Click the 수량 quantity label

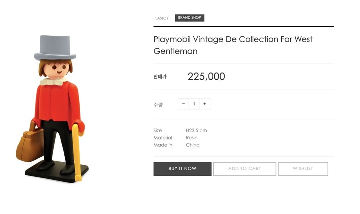[158, 104]
